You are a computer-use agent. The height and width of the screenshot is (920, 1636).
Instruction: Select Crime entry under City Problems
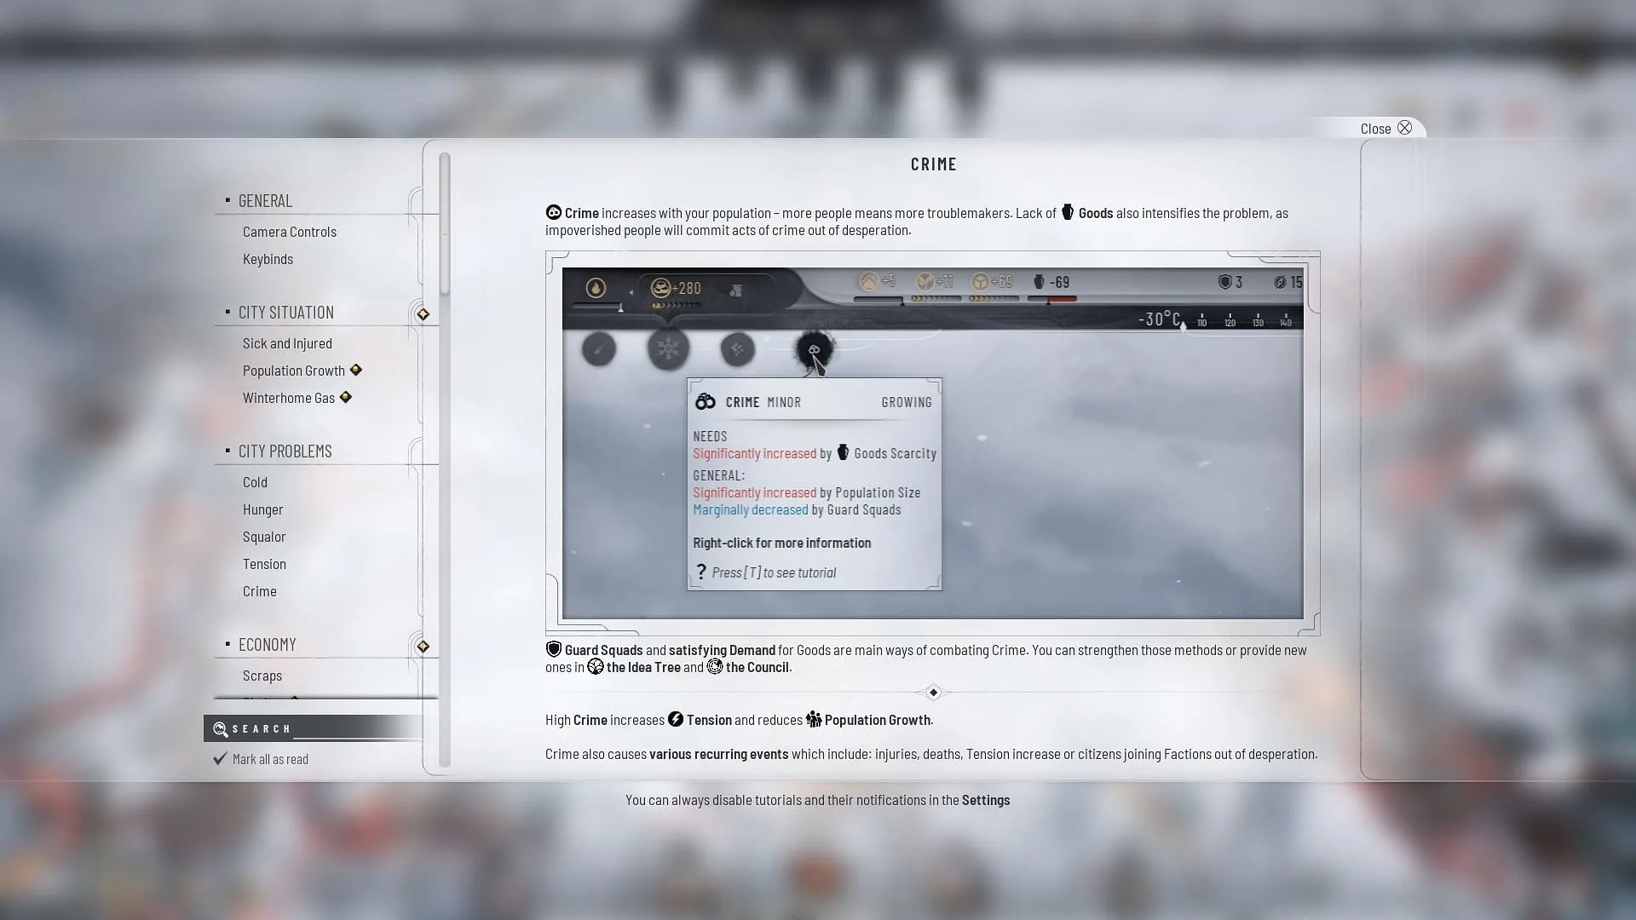pos(260,589)
